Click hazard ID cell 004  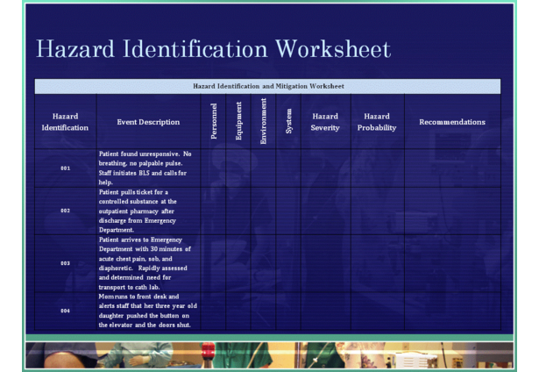click(x=66, y=311)
